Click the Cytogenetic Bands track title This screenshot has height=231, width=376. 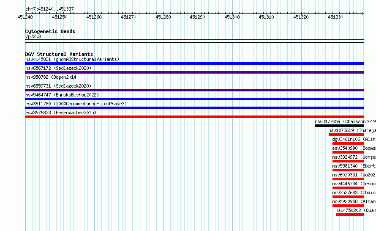pyautogui.click(x=50, y=31)
